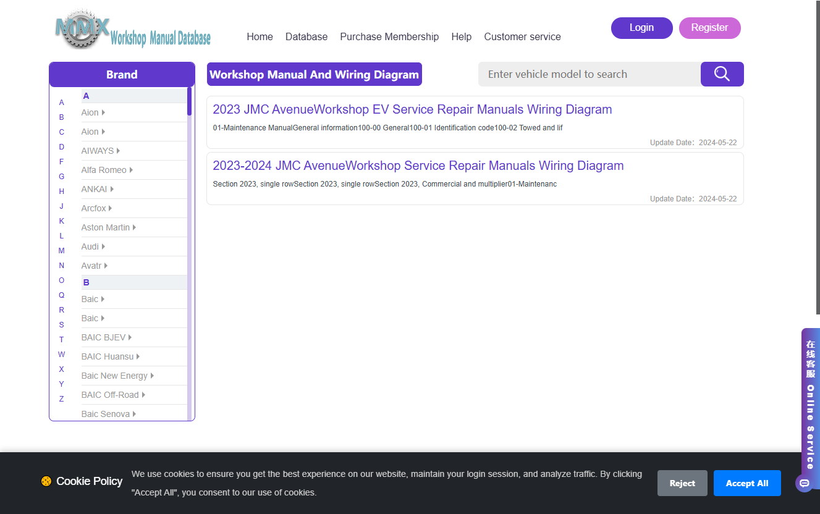820x514 pixels.
Task: Expand the Baic New Energy brand arrow
Action: (x=152, y=376)
